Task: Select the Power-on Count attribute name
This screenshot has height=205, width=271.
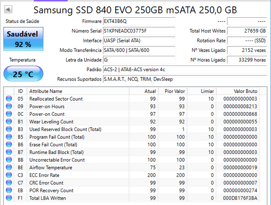Action: (x=47, y=114)
